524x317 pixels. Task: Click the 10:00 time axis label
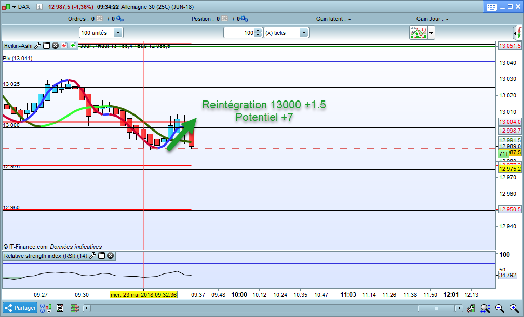pyautogui.click(x=239, y=295)
